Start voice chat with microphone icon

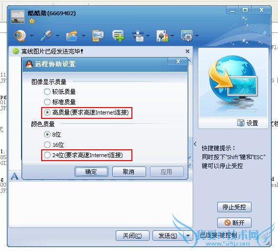(47, 35)
